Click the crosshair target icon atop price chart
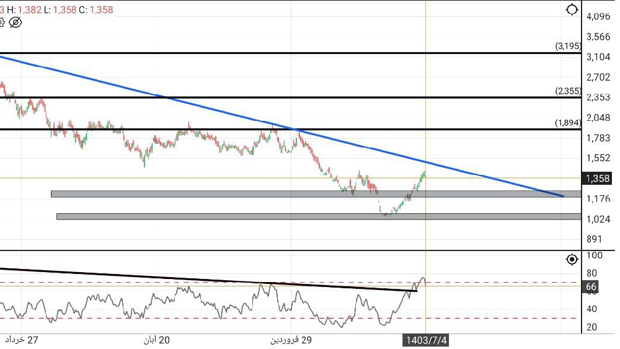 [572, 9]
